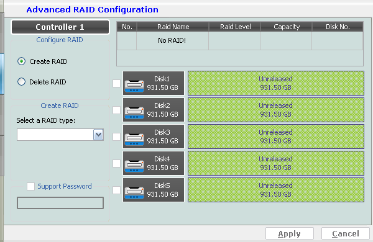Image resolution: width=373 pixels, height=242 pixels.
Task: Click the password input field
Action: tap(60, 203)
